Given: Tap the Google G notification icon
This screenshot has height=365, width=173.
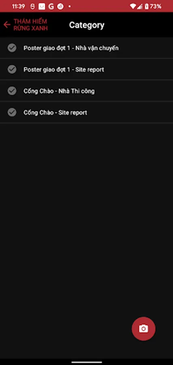Looking at the screenshot, I should click(51, 6).
